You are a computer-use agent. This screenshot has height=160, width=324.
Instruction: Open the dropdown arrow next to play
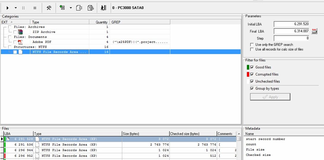15,8
